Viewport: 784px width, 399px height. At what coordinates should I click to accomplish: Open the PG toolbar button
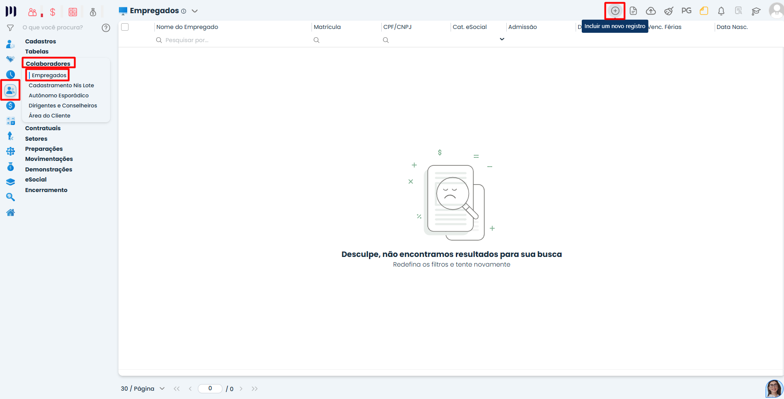point(686,11)
